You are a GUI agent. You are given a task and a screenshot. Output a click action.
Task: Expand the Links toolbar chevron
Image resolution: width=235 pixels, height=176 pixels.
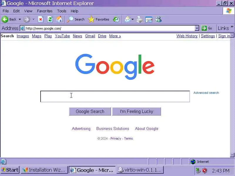(x=232, y=27)
